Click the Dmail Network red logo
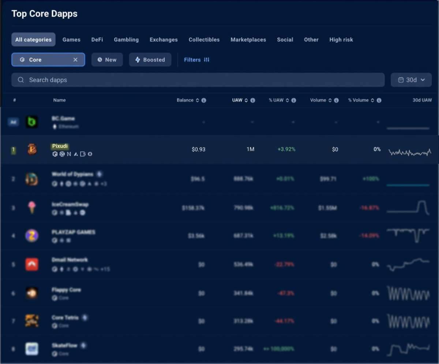This screenshot has height=364, width=439. (32, 264)
